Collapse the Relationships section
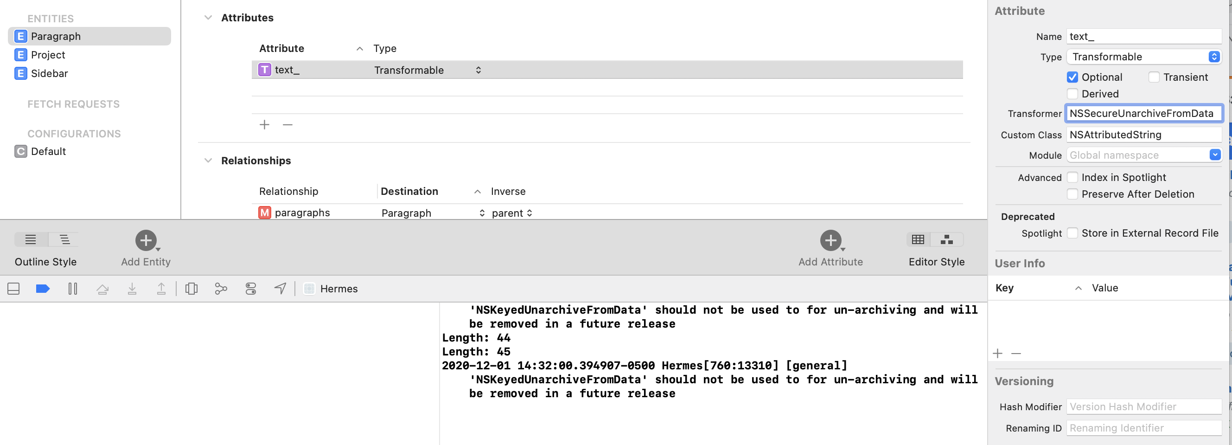The width and height of the screenshot is (1232, 445). [208, 161]
